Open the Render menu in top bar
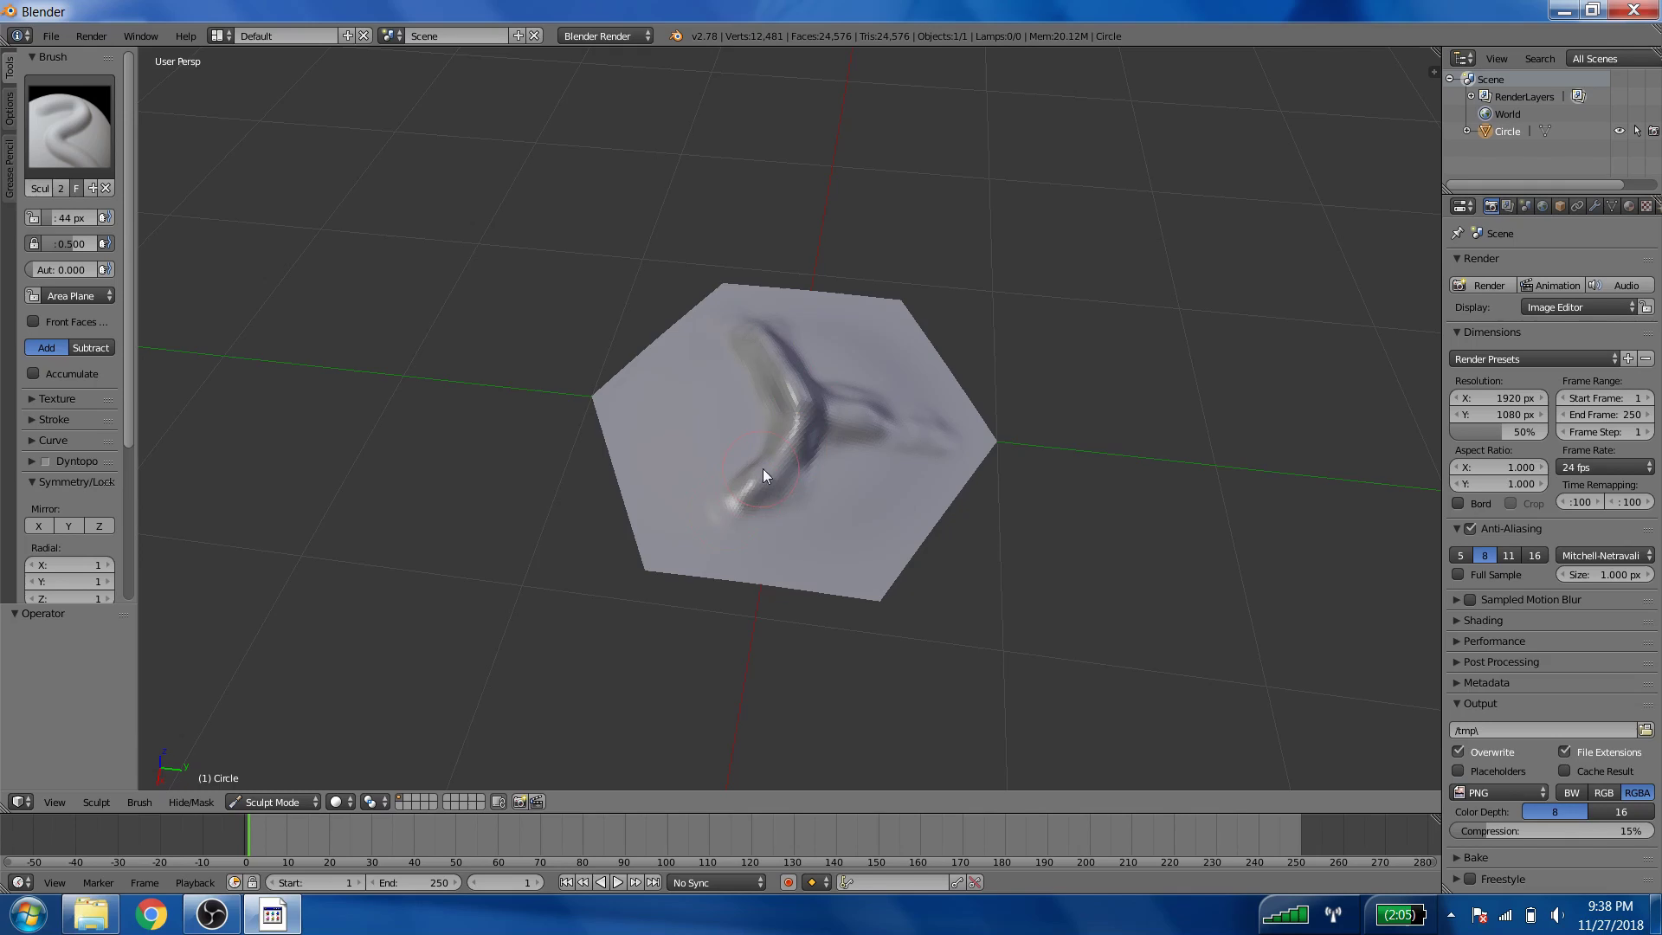This screenshot has width=1662, height=935. pyautogui.click(x=91, y=35)
